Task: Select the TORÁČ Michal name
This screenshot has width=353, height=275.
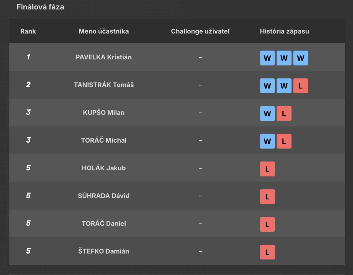Action: pos(104,140)
